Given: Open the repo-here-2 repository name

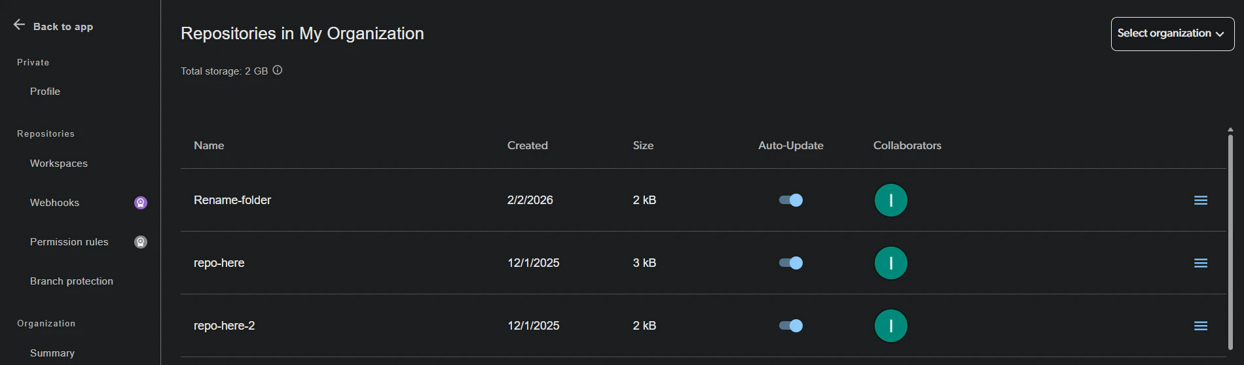Looking at the screenshot, I should pos(225,326).
